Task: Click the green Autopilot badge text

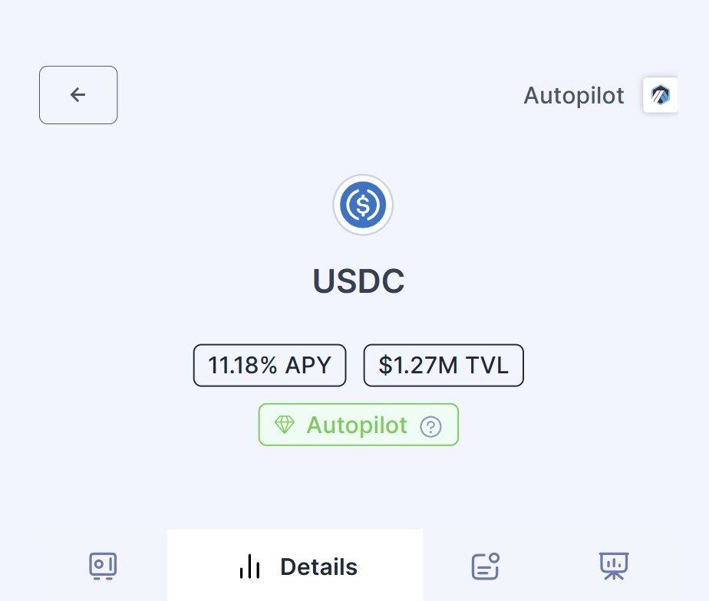Action: point(357,425)
